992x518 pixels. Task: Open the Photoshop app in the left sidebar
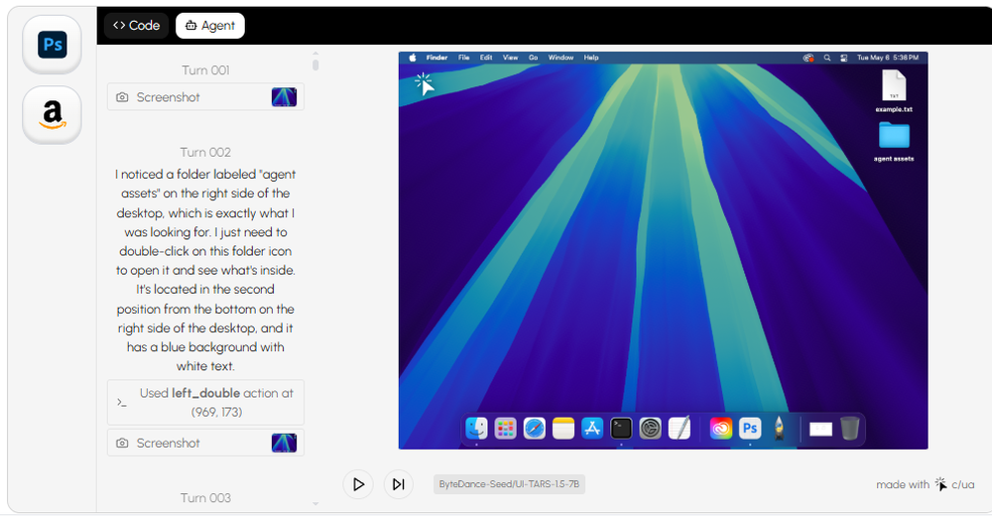pos(52,45)
